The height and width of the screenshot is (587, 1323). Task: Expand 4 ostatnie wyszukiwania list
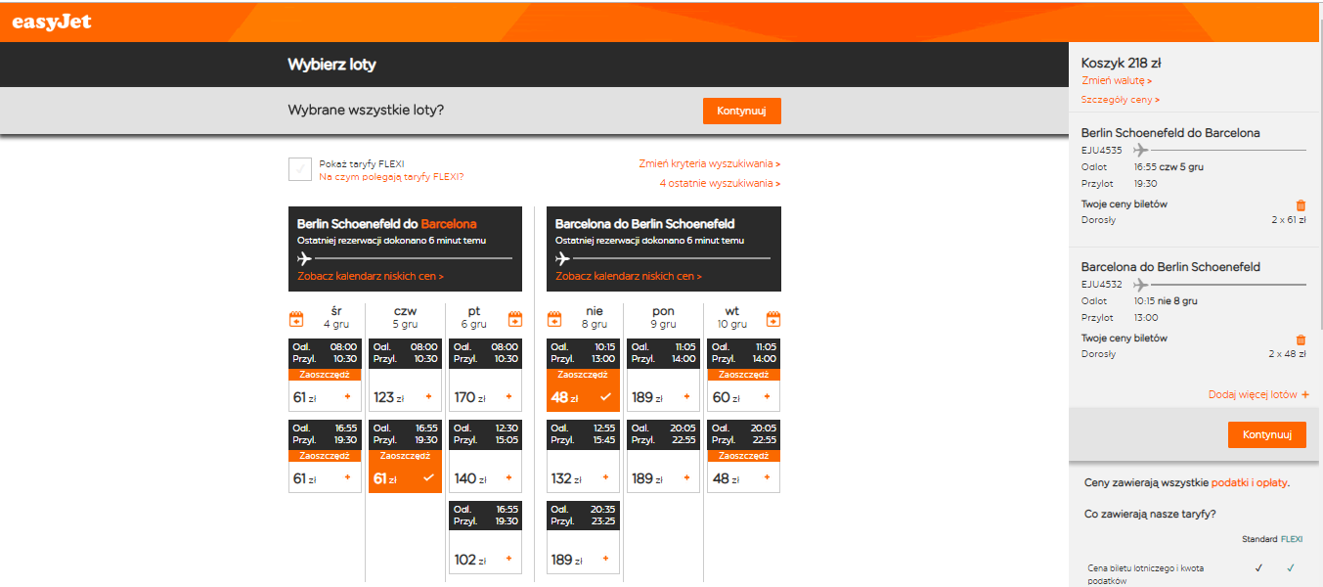(720, 183)
